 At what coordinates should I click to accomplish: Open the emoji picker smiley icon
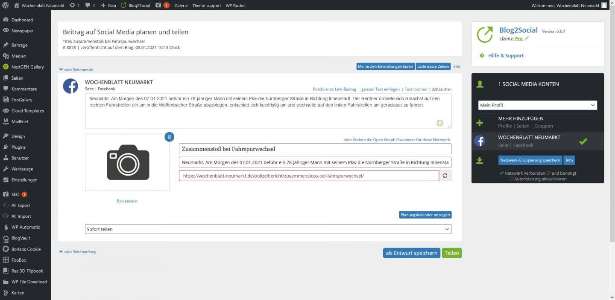[439, 123]
